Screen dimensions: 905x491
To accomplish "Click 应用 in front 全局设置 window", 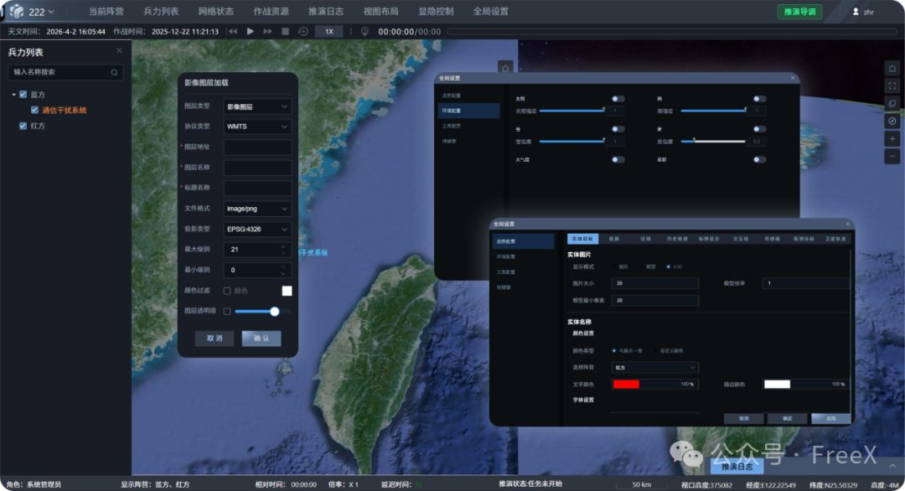I will (830, 418).
